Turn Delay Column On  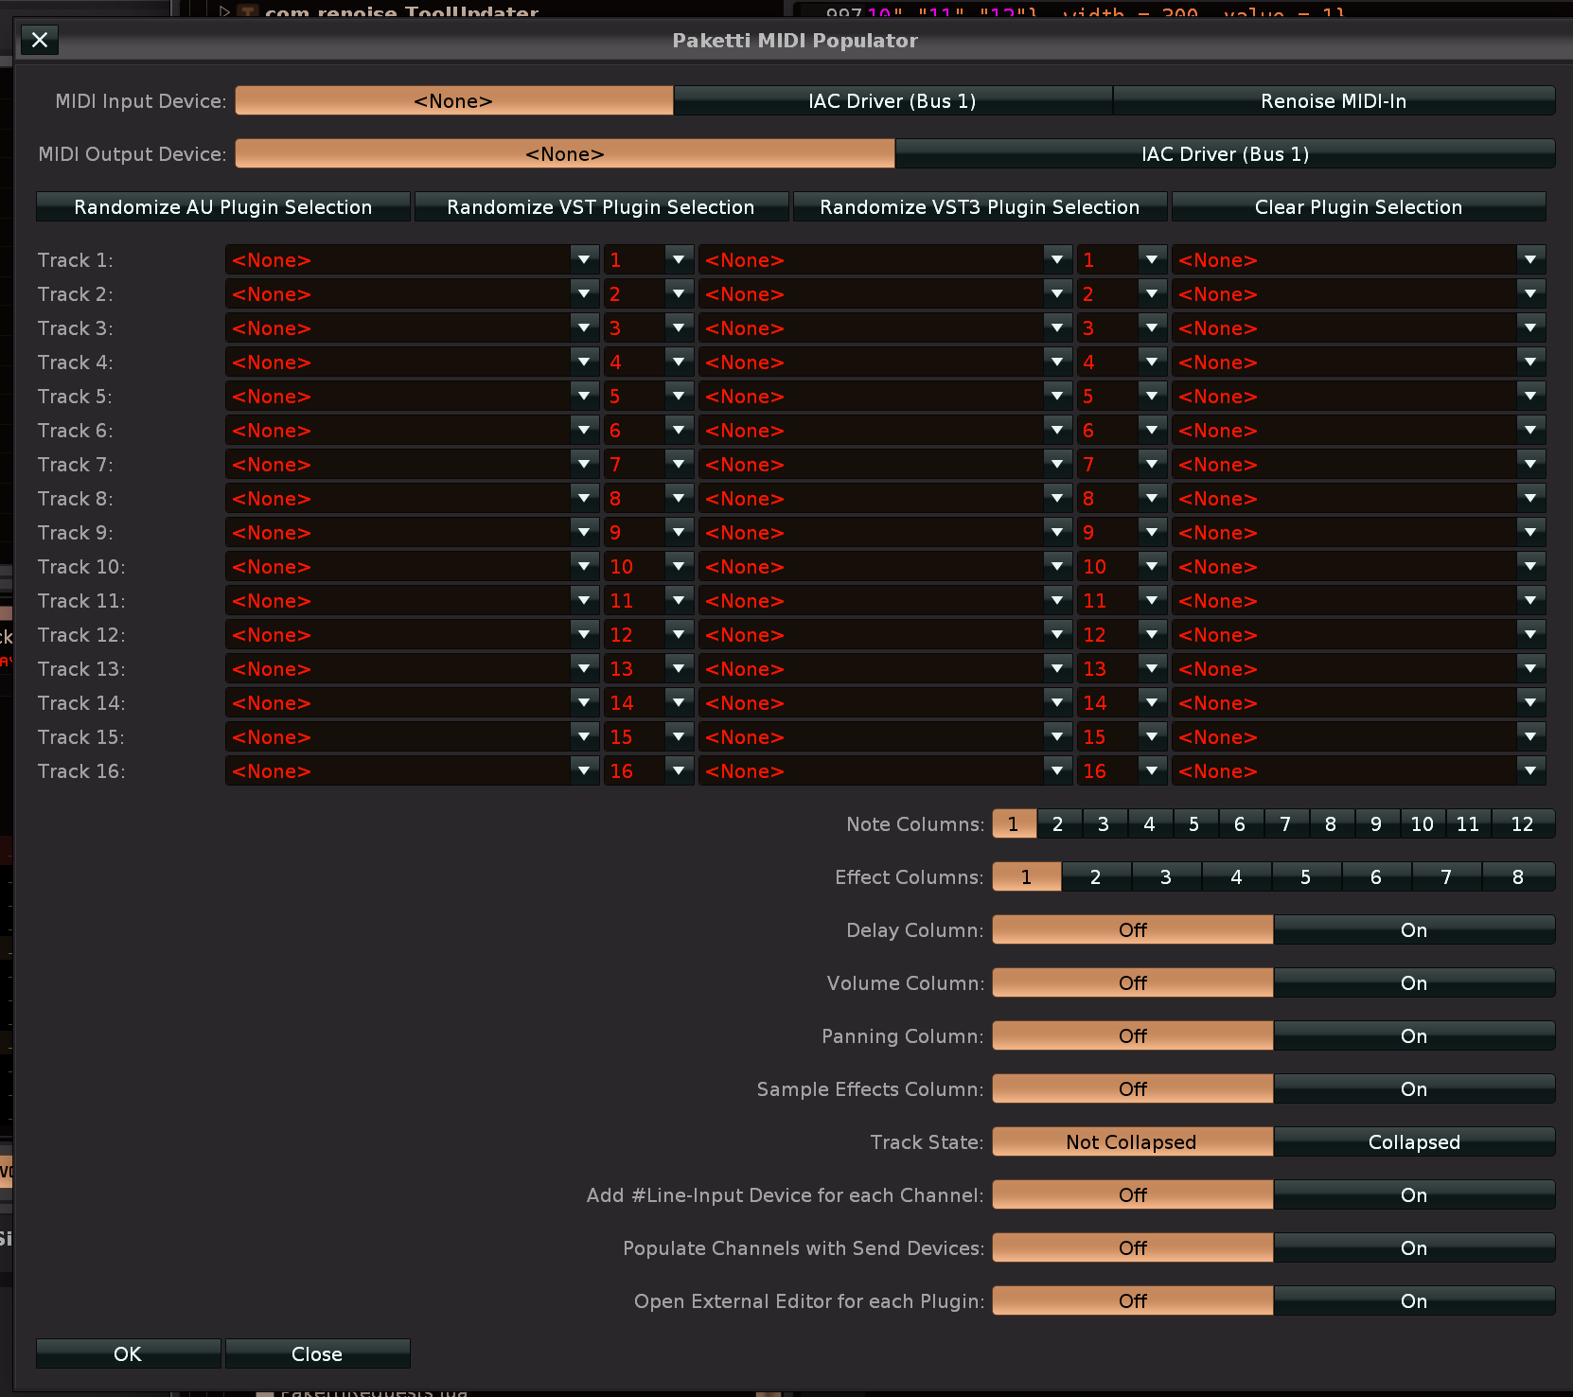(x=1413, y=930)
